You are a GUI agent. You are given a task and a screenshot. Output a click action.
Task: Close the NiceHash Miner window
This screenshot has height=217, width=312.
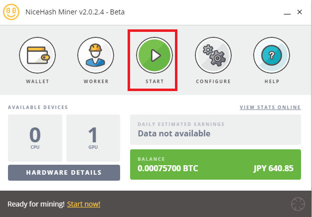coord(300,12)
